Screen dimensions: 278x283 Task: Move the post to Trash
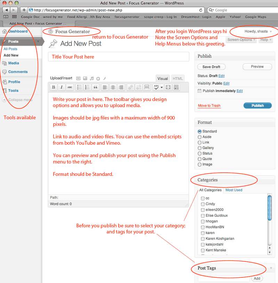pos(209,105)
